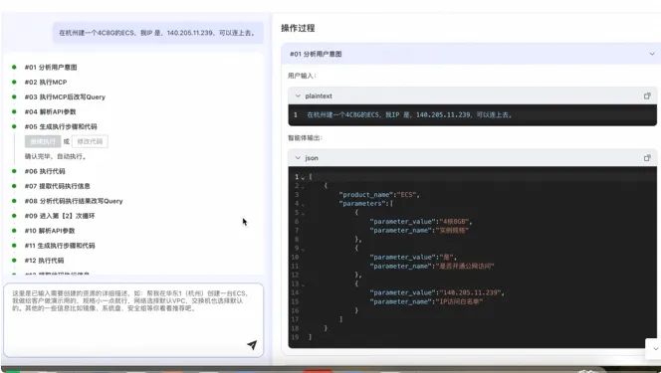Screen dimensions: 661x373
Task: Click the user query message bubble
Action: coord(157,33)
